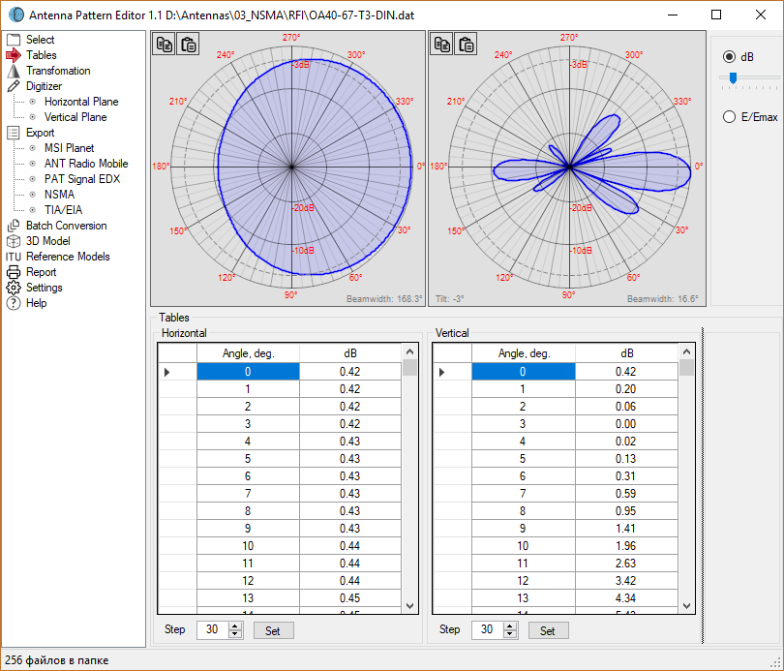The image size is (784, 671).
Task: Adjust the dB level slider
Action: pos(733,76)
